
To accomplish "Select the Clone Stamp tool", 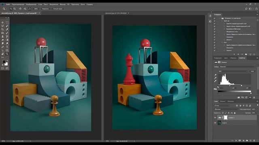I will [x=3, y=36].
